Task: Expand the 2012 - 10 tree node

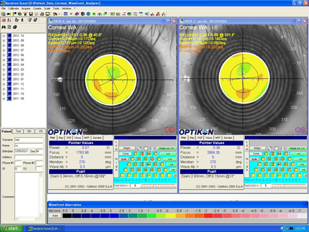Action: coord(4,36)
